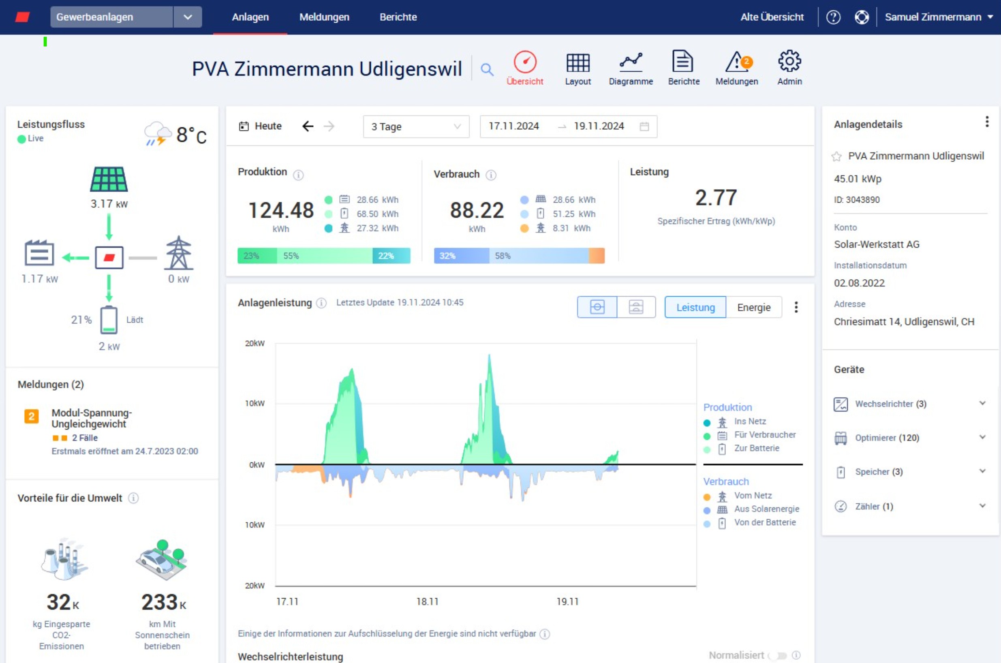Click the Heute today button

tap(261, 126)
